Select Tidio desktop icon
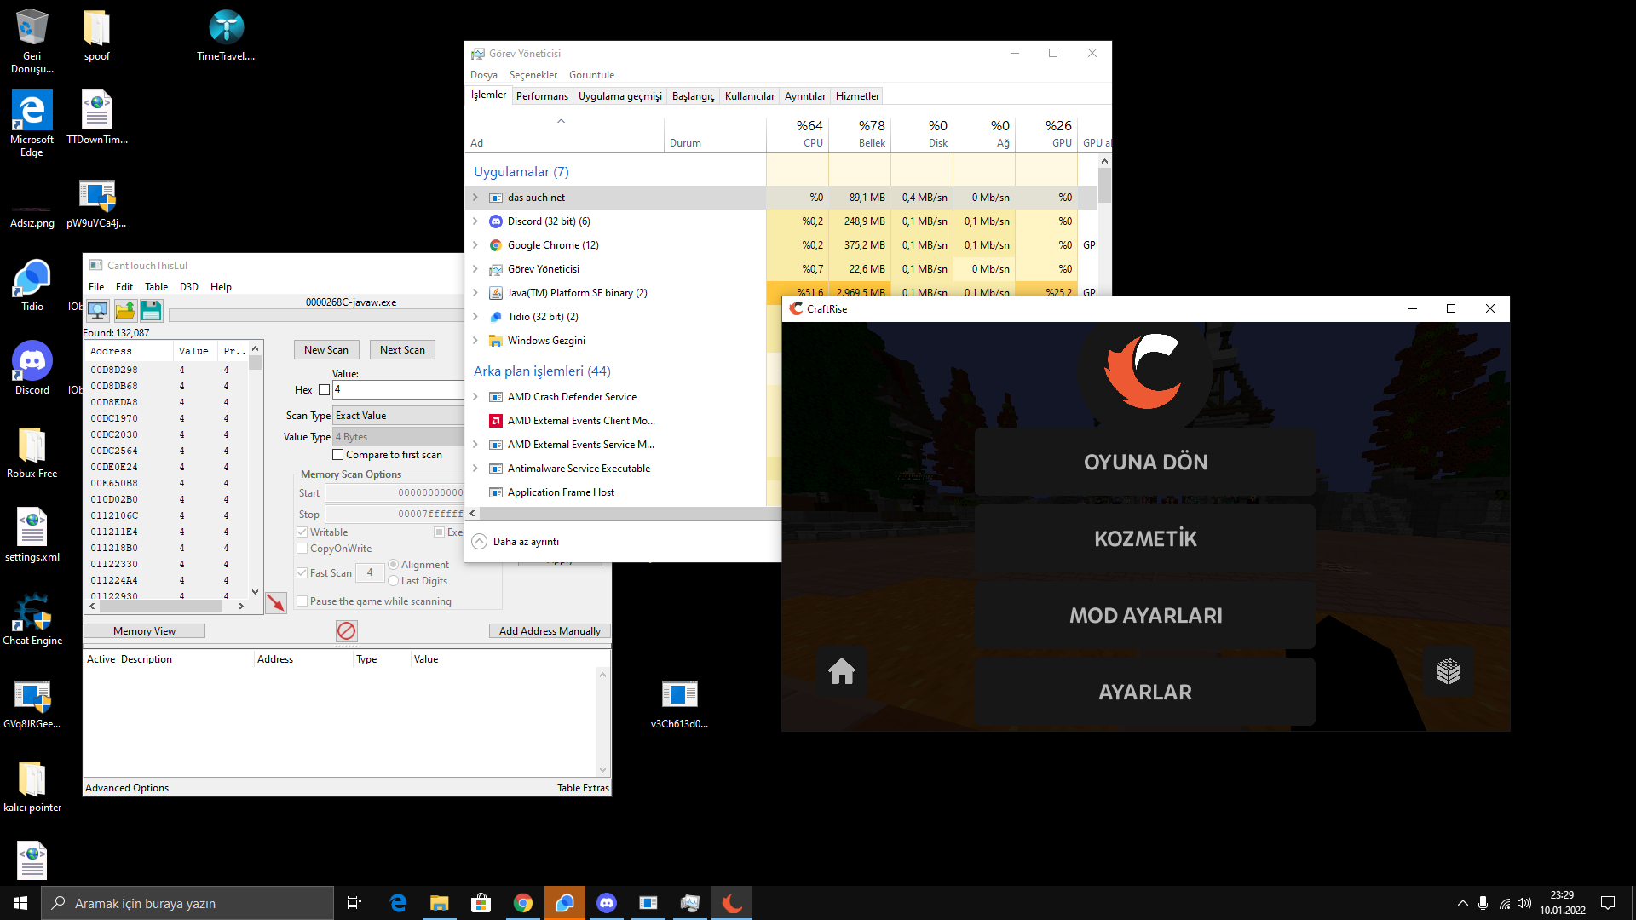 coord(32,286)
